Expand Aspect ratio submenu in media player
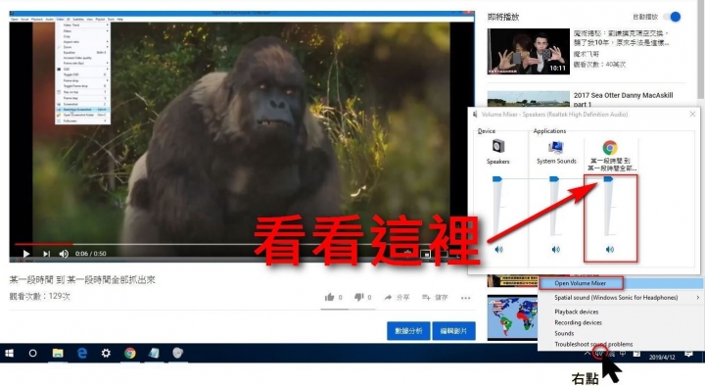Viewport: 705px width, 386px height. point(82,42)
